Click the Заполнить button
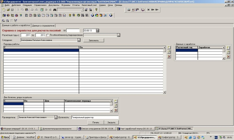This screenshot has height=140, width=234. [94, 40]
